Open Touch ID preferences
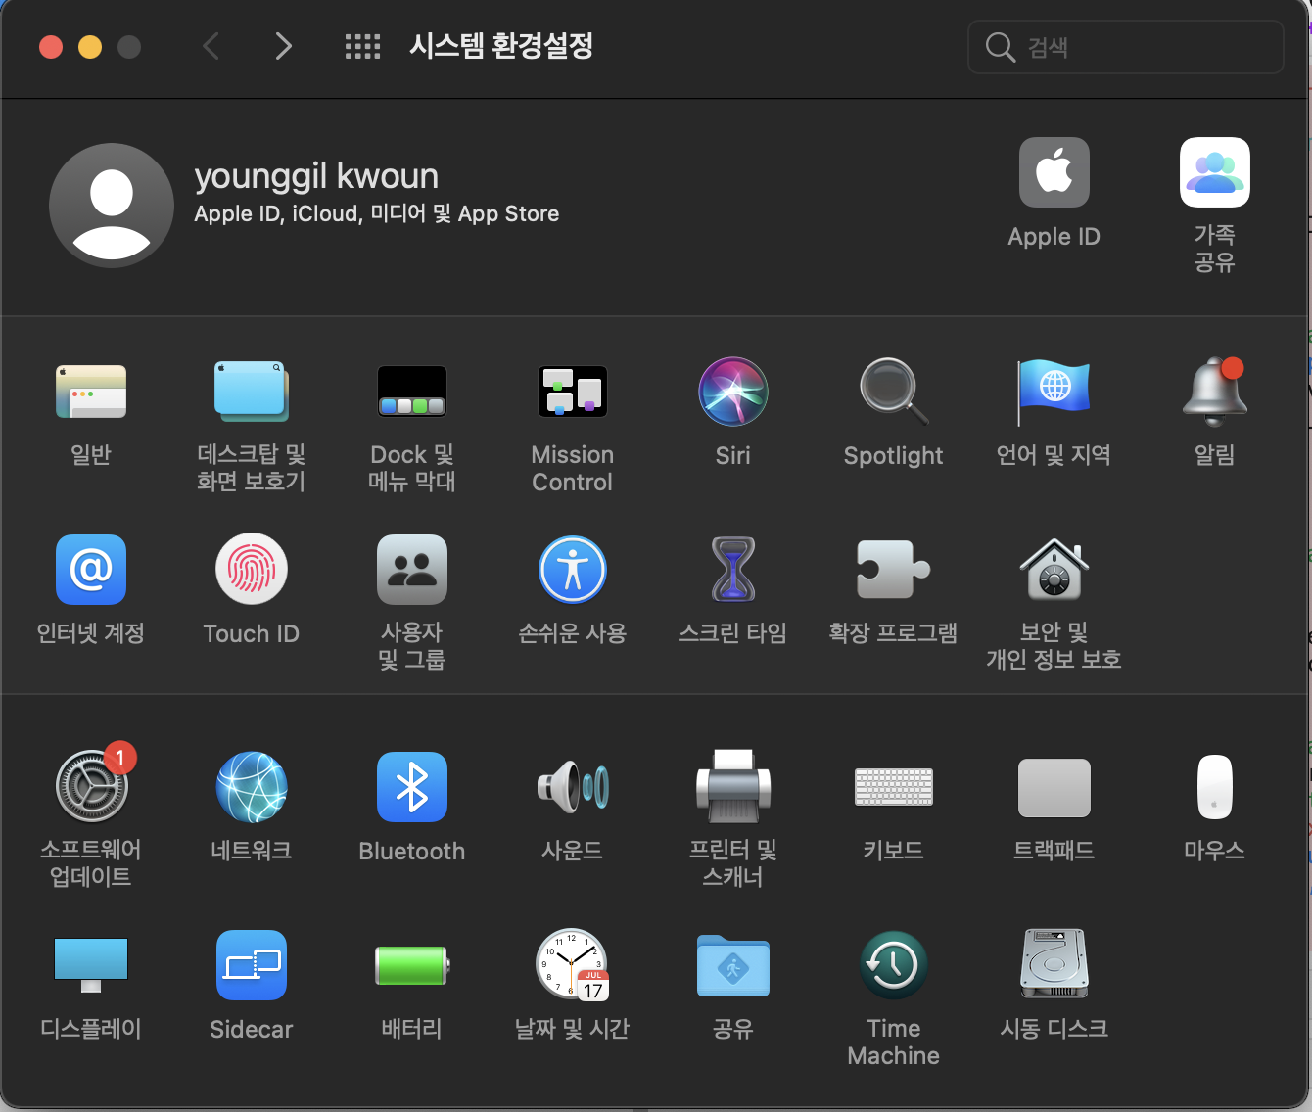 click(252, 570)
